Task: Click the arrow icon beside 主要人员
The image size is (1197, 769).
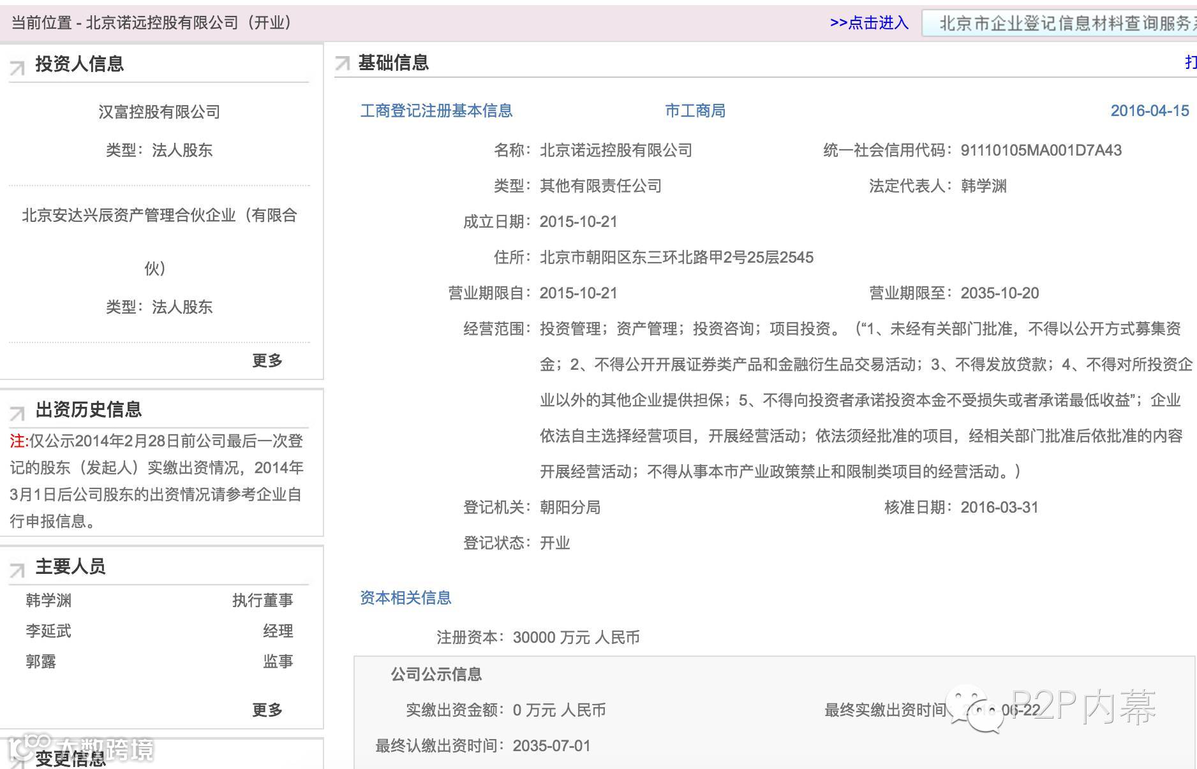Action: point(17,569)
